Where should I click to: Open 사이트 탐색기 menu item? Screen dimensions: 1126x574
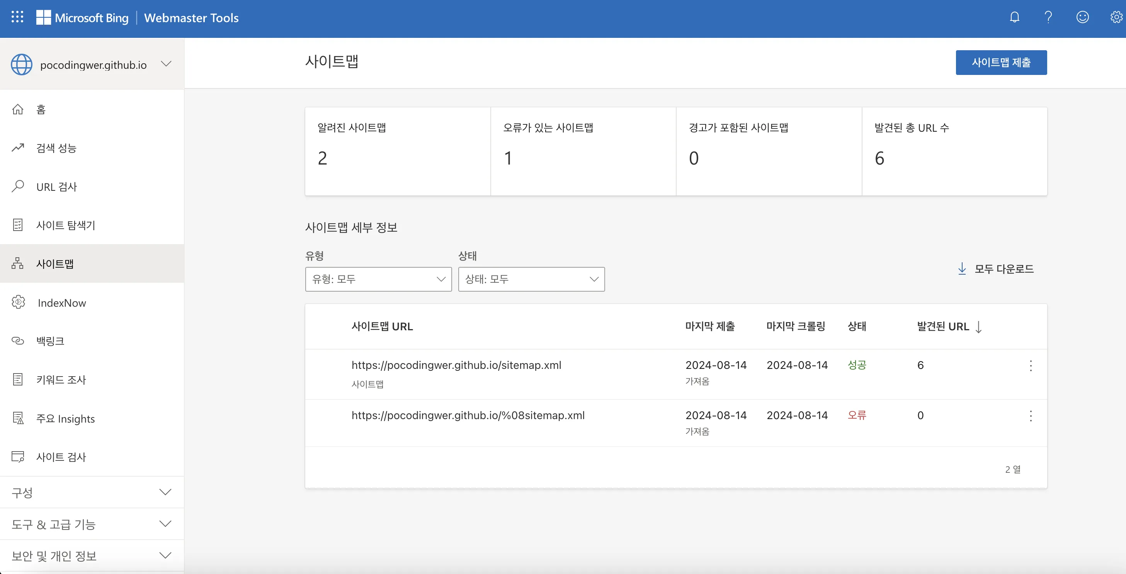(92, 225)
